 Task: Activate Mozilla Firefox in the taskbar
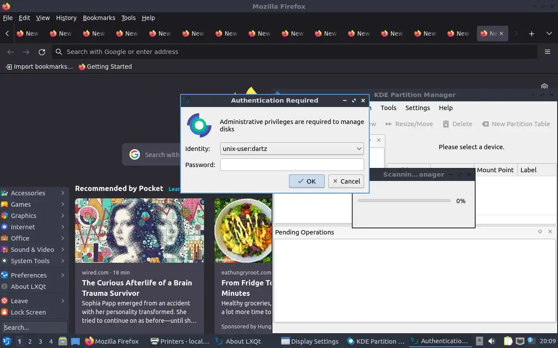point(112,341)
